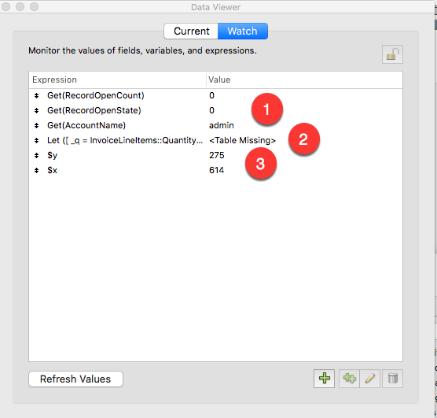The image size is (437, 418).
Task: Click the green plus Add Expression icon
Action: coord(324,379)
